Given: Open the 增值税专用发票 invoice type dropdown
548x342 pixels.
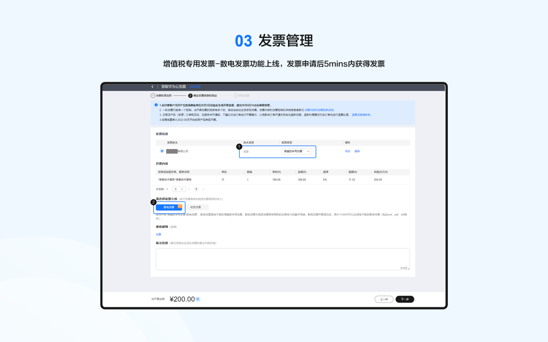Looking at the screenshot, I should coord(297,151).
